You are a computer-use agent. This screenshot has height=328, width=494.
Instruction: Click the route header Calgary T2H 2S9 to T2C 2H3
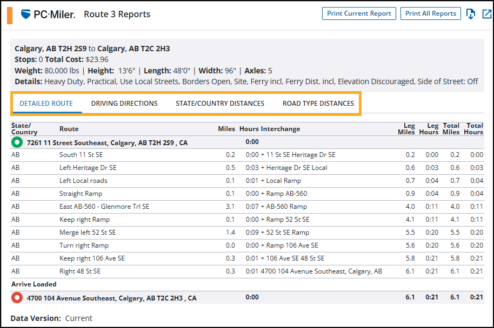click(x=92, y=49)
